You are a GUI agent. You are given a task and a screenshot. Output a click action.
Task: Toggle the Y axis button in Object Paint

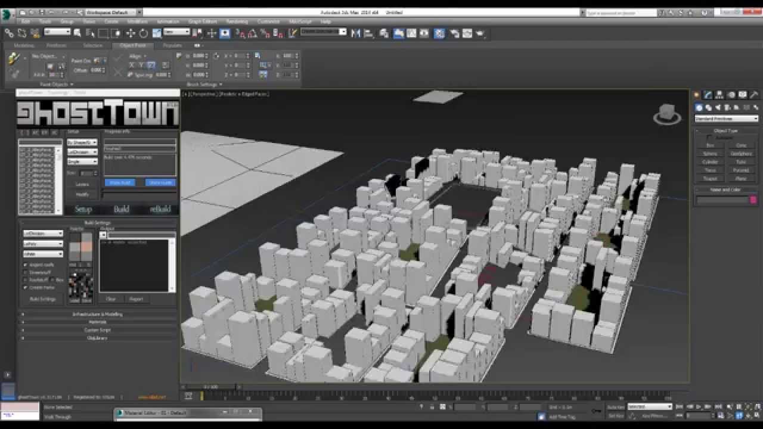tap(141, 65)
